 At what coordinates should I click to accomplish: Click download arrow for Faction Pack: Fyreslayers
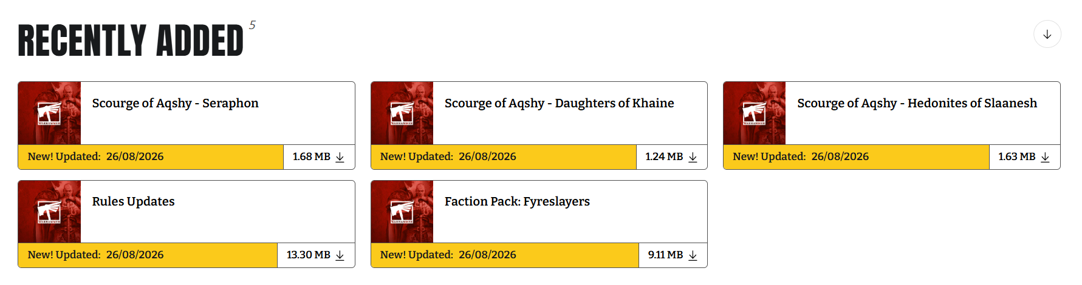693,255
